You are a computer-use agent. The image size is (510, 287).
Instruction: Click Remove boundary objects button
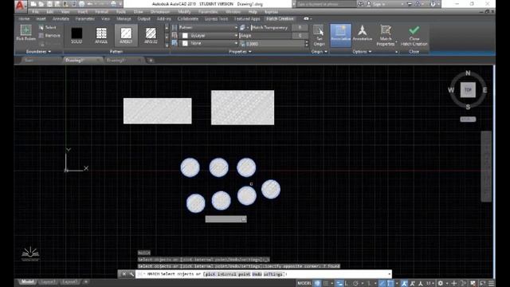coord(49,35)
